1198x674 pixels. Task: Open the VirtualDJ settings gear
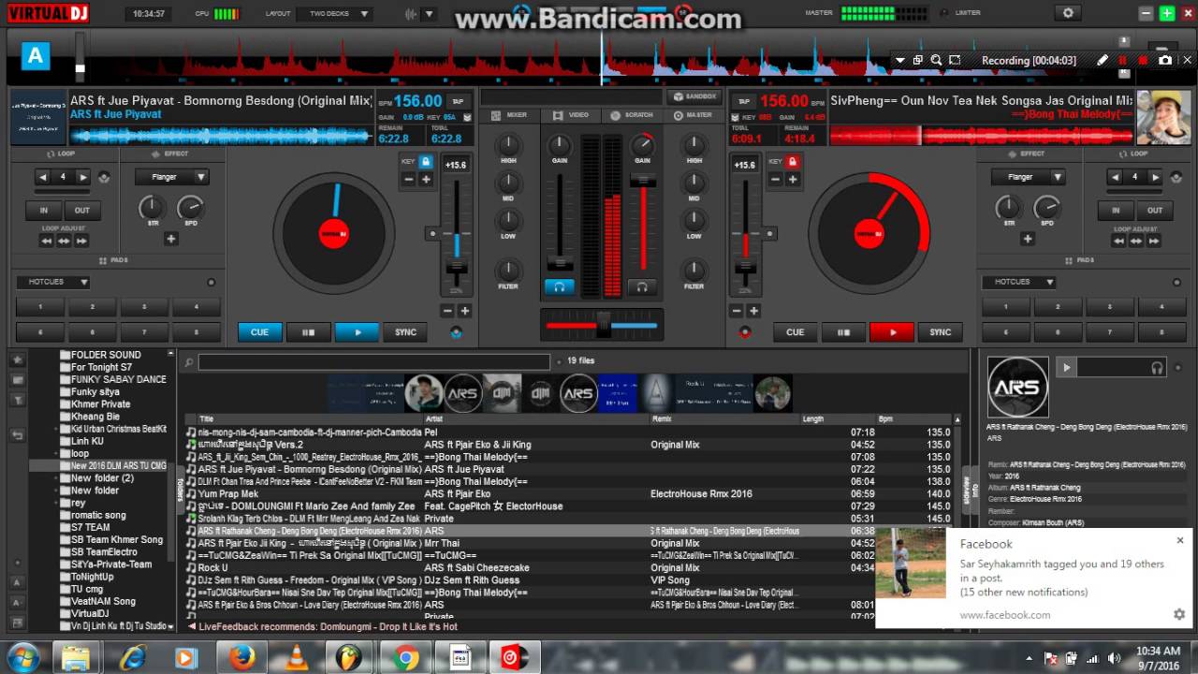click(1068, 13)
